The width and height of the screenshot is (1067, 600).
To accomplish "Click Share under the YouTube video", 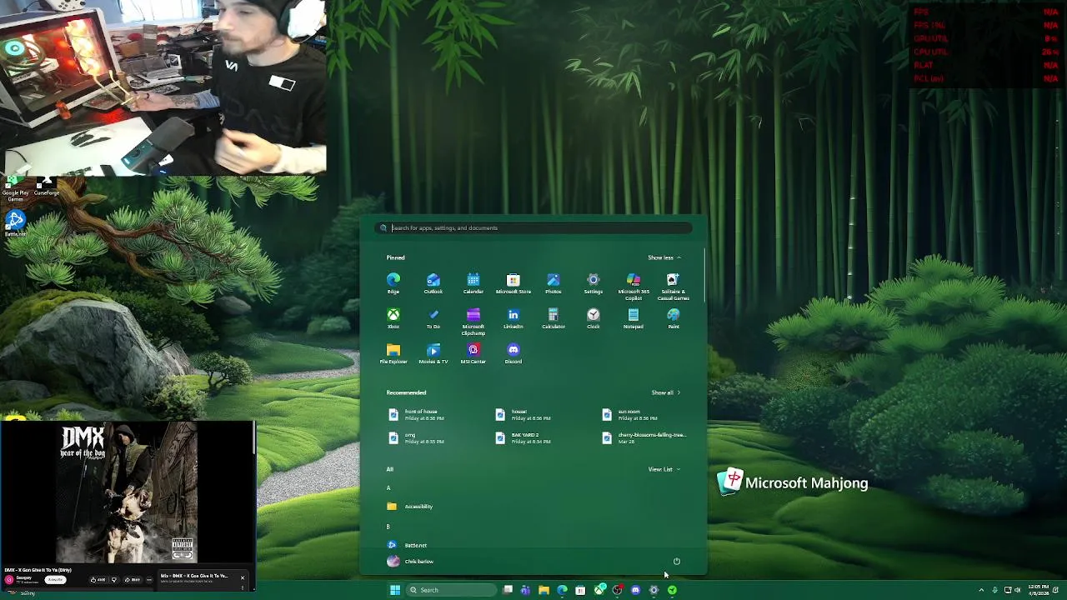I will click(133, 579).
